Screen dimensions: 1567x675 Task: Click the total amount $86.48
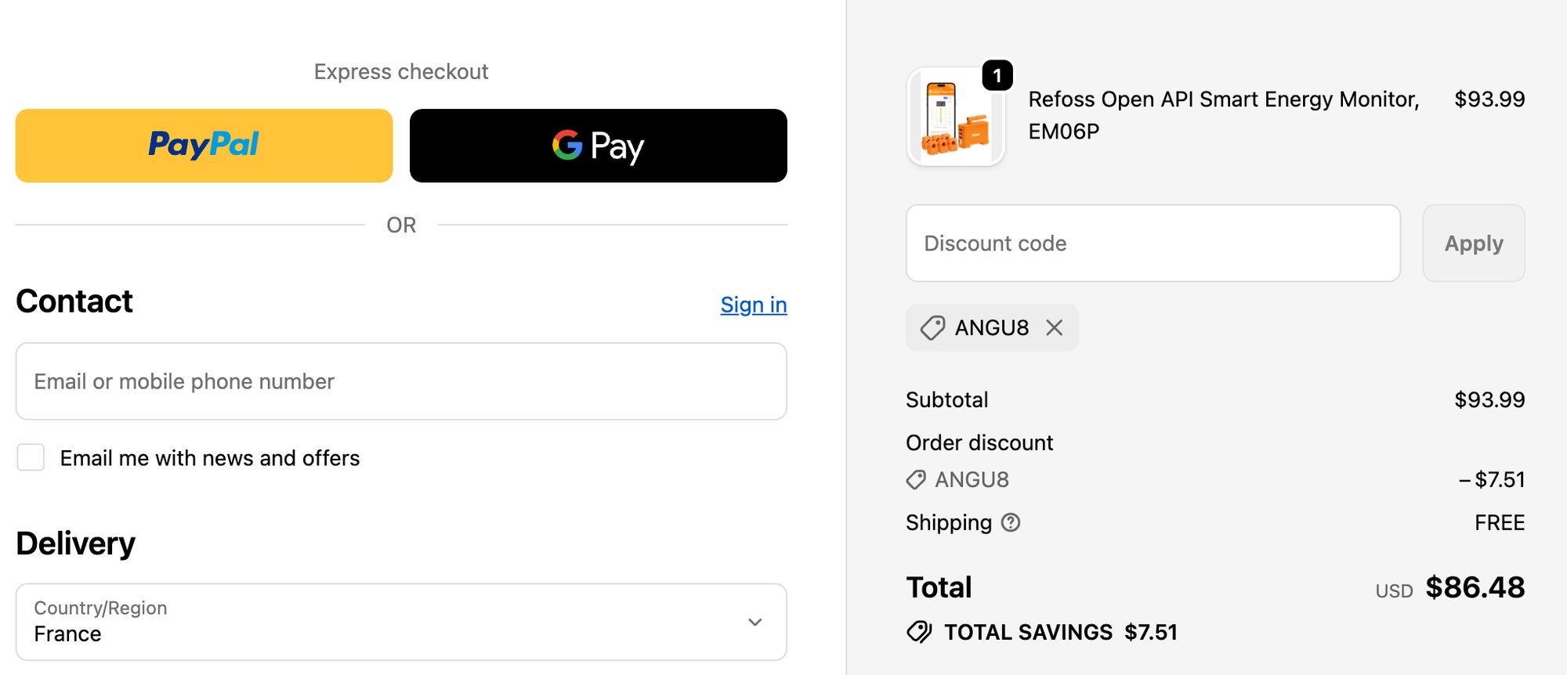click(1475, 587)
